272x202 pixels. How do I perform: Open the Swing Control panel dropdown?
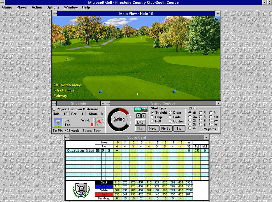[x=218, y=103]
